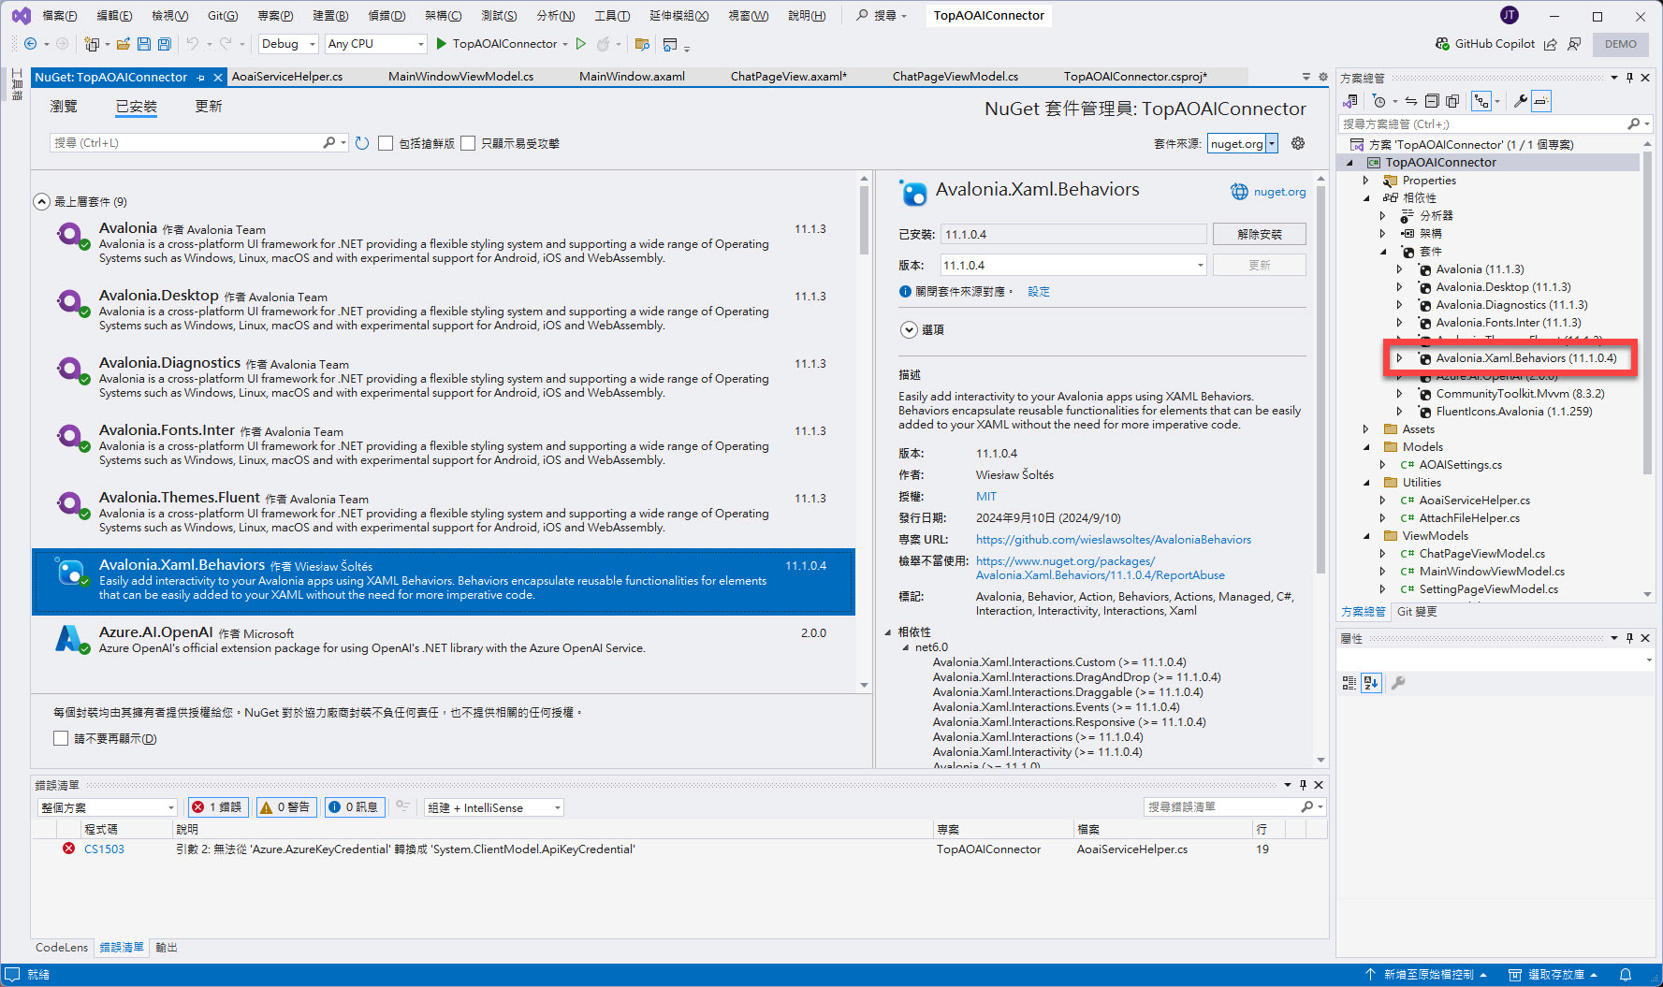This screenshot has width=1663, height=987.
Task: Click the 解除安裝 uninstall button
Action: [1259, 234]
